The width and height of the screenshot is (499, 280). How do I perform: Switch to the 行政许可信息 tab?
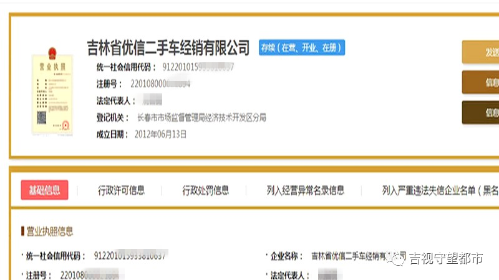(x=121, y=190)
